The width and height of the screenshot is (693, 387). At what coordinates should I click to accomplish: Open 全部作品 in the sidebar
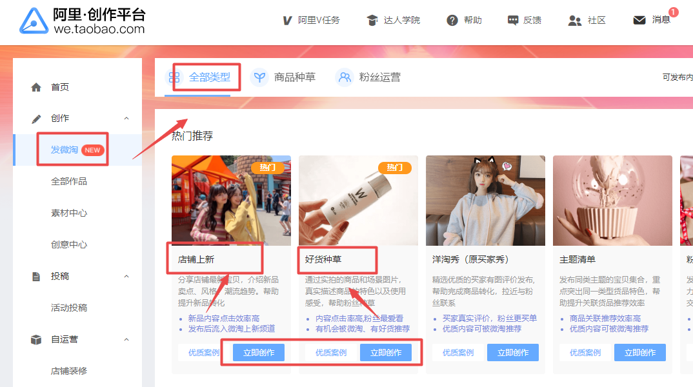click(x=69, y=181)
